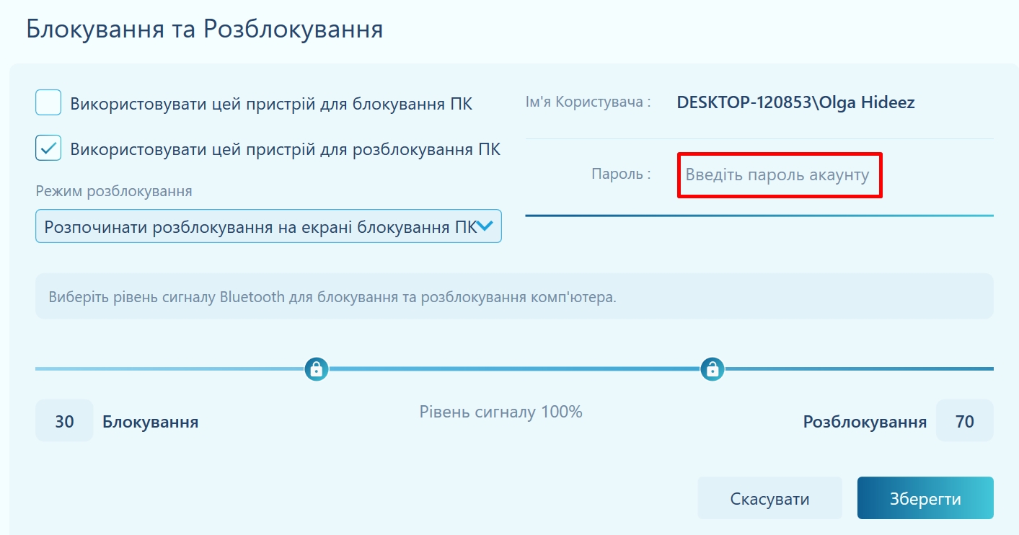
Task: Click the 'Блокування та Розблокування' heading
Action: (x=204, y=29)
